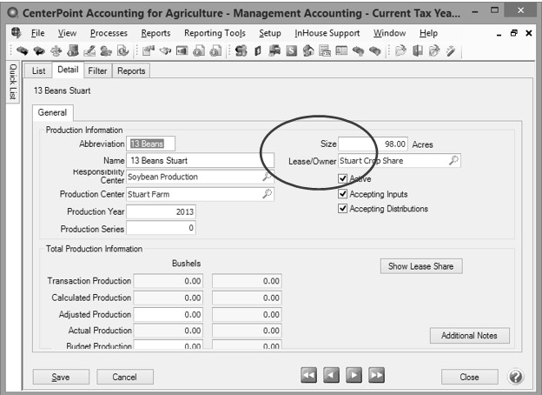Toggle the Accepting Inputs checkbox

point(342,193)
